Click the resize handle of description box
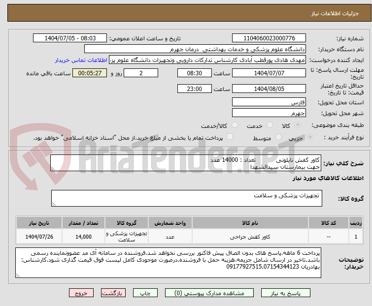Viewport: 372px width, 306px height. (x=53, y=169)
